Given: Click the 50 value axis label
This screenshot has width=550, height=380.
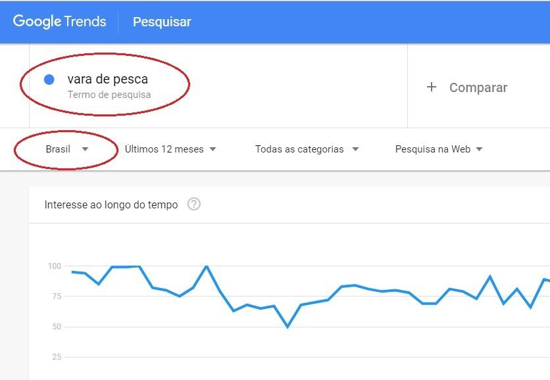Looking at the screenshot, I should tap(57, 327).
